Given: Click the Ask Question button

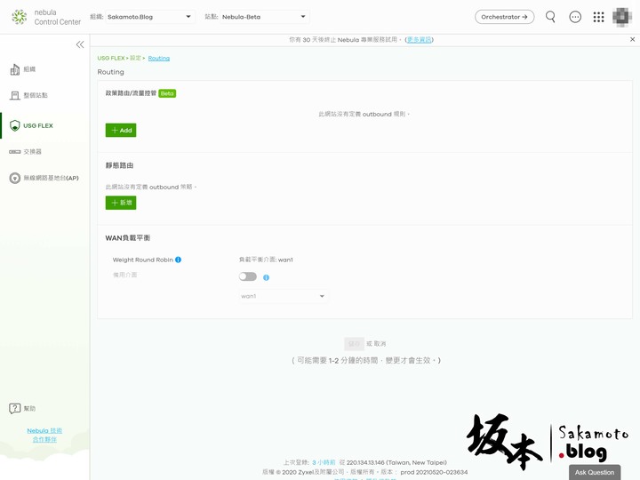Looking at the screenshot, I should click(x=595, y=472).
